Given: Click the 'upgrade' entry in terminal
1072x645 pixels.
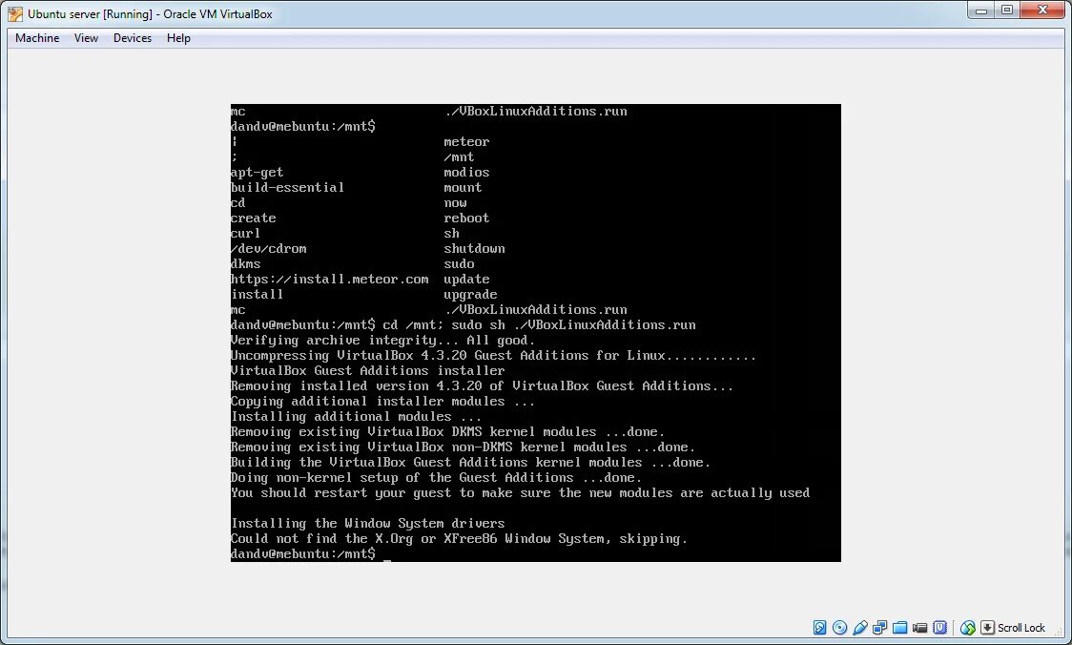Looking at the screenshot, I should tap(470, 295).
